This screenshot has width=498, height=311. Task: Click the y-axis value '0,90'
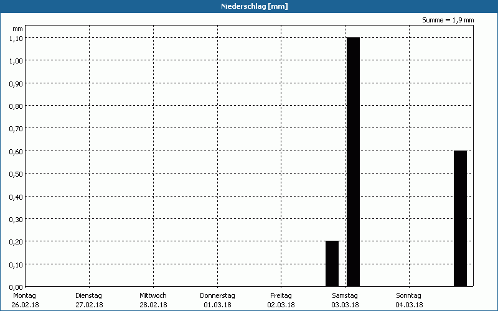tap(16, 83)
